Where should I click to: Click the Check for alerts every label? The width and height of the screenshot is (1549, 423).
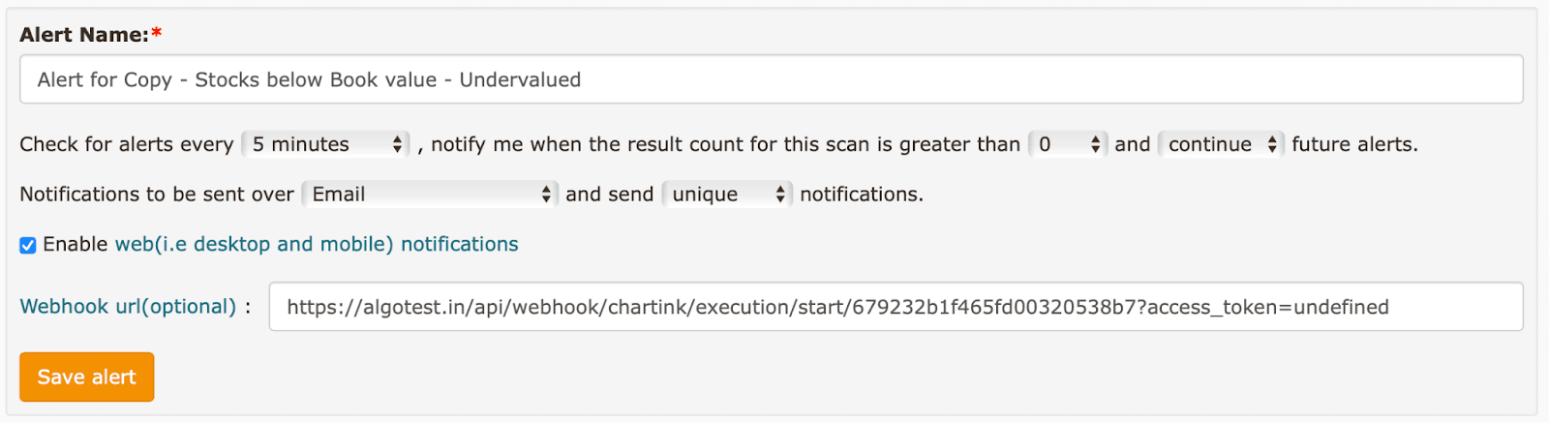click(126, 144)
